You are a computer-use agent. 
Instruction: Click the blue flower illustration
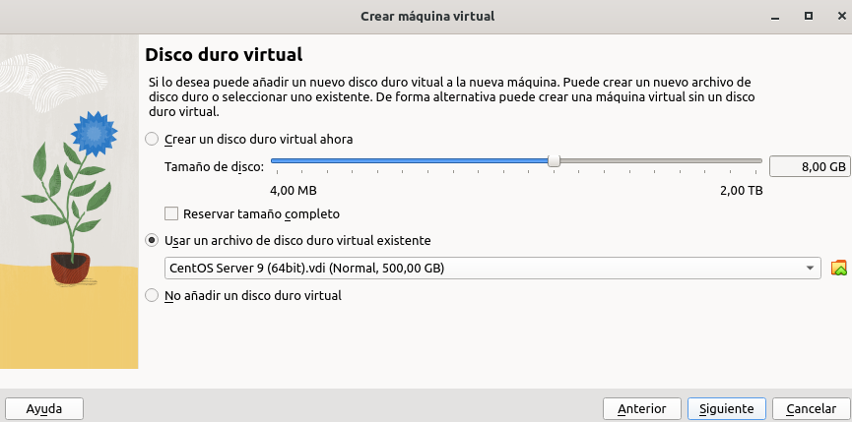pos(94,134)
